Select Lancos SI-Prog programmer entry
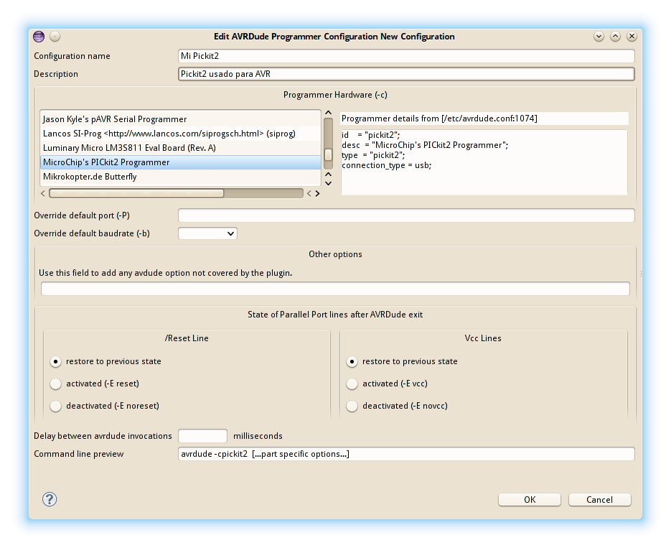 click(x=180, y=134)
